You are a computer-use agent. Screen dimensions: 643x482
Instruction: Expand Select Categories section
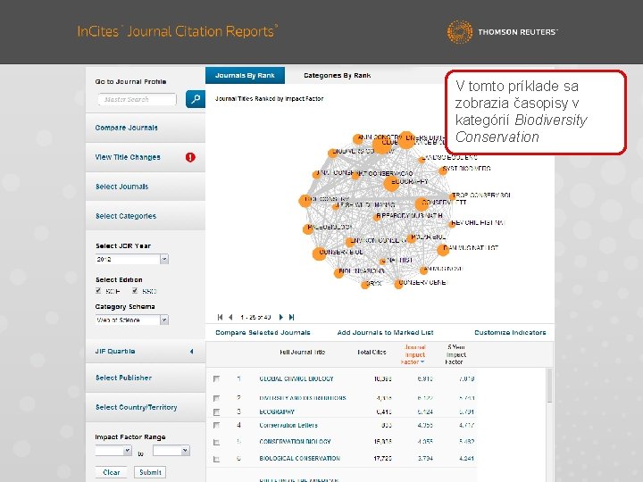146,216
